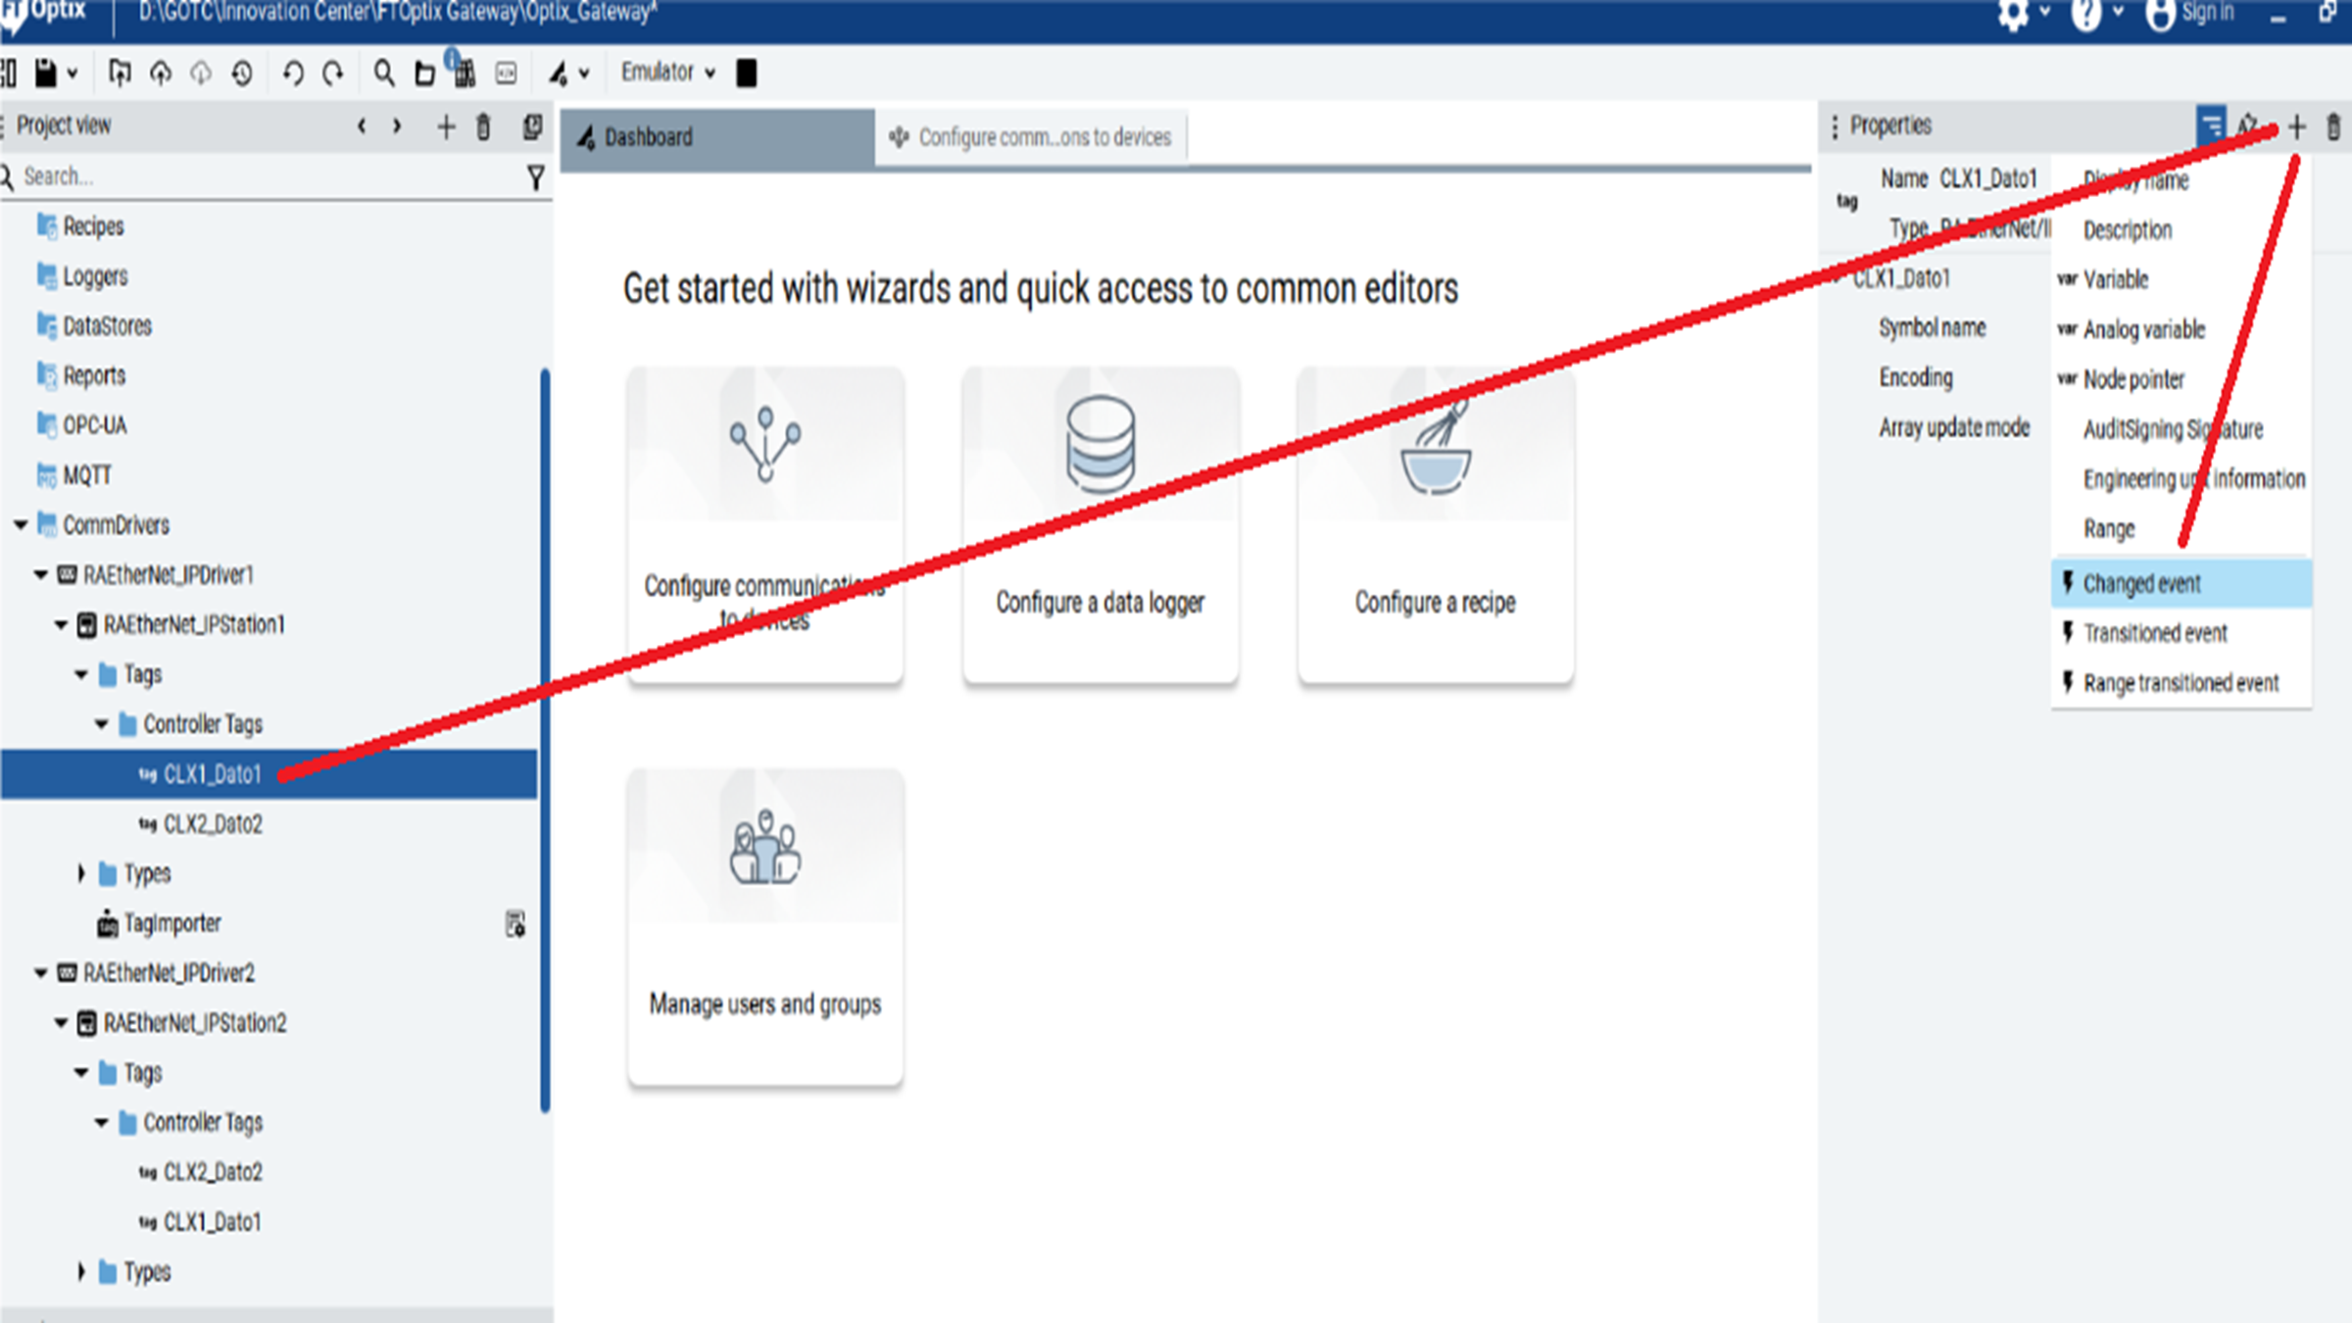
Task: Click the code editor icon in toolbar
Action: tap(506, 73)
